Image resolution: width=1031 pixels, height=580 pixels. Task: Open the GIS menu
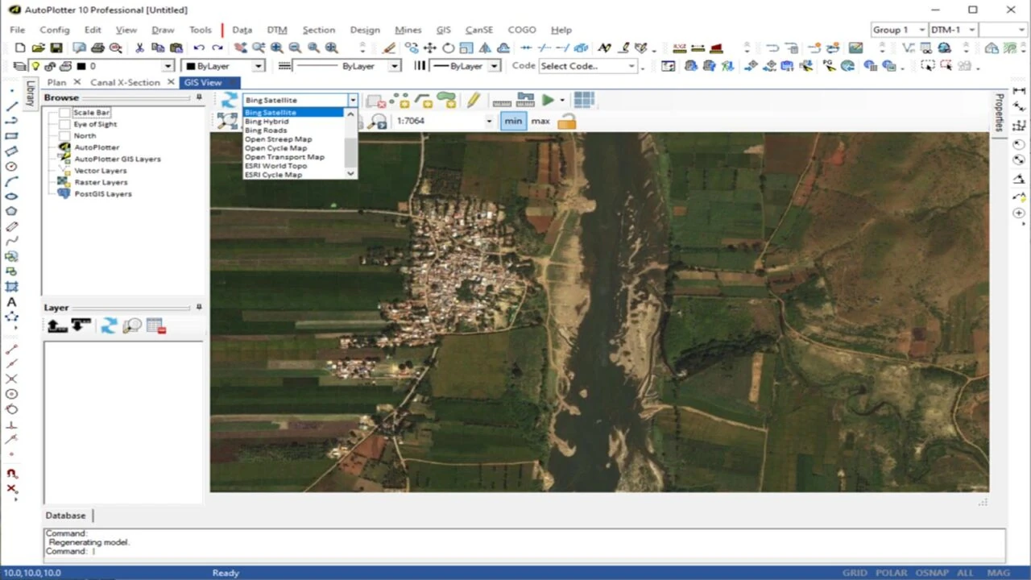coord(443,30)
